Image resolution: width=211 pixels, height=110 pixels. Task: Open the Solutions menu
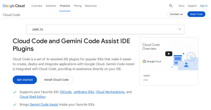(51, 6)
